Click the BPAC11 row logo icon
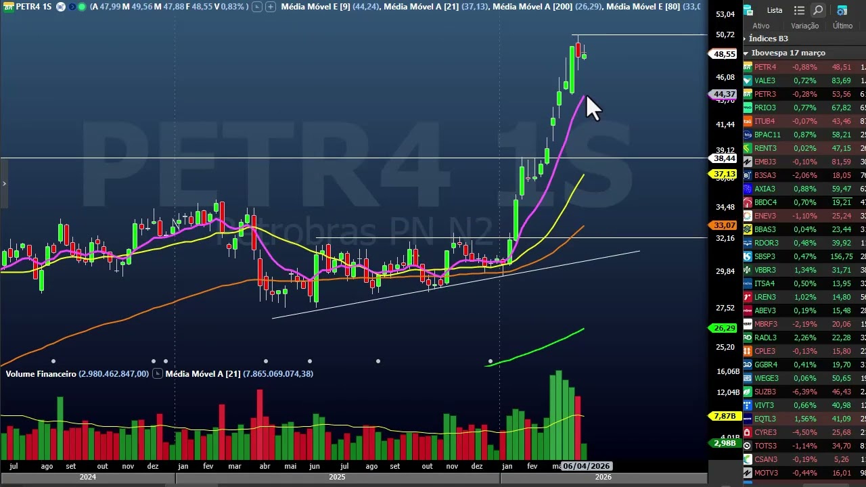This screenshot has height=487, width=866. coord(748,135)
